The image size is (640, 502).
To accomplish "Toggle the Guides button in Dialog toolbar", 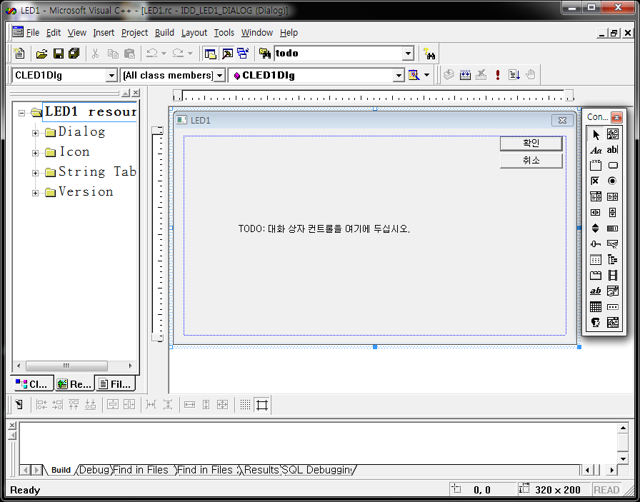I will pyautogui.click(x=261, y=404).
